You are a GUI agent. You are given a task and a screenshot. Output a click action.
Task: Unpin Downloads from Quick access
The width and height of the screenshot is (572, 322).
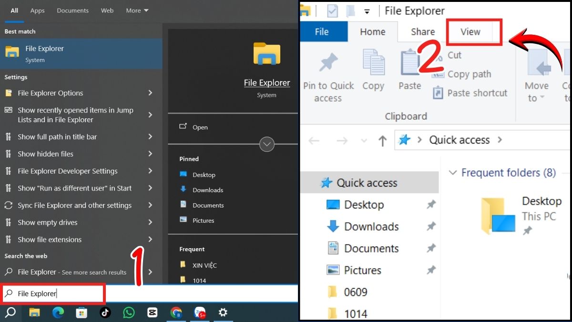coord(431,226)
